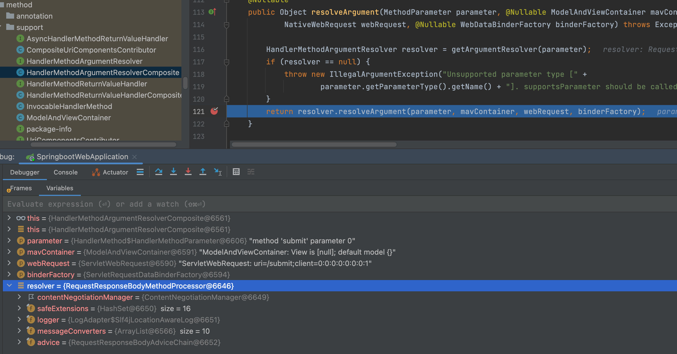
Task: Collapse the resolver variable node
Action: click(9, 286)
